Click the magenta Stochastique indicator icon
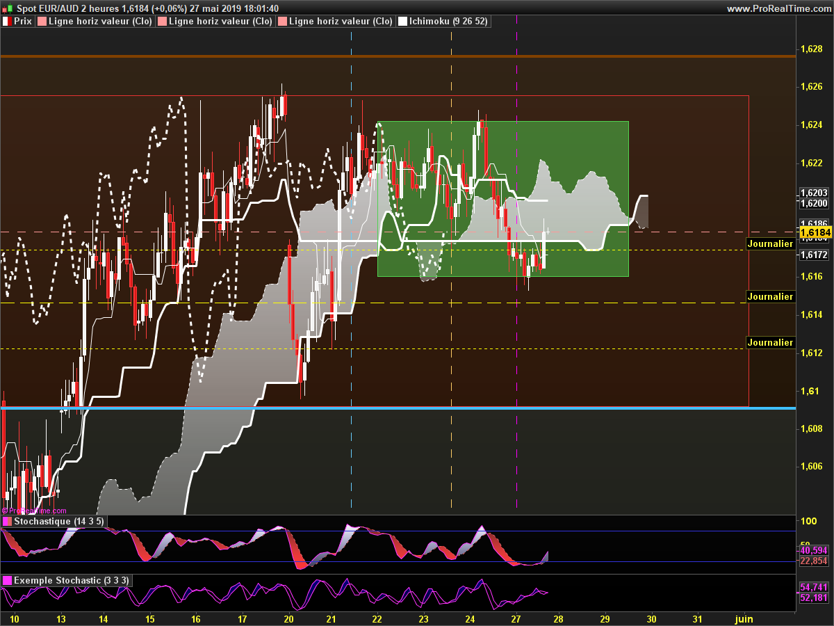Viewport: 834px width, 626px height. pos(7,521)
